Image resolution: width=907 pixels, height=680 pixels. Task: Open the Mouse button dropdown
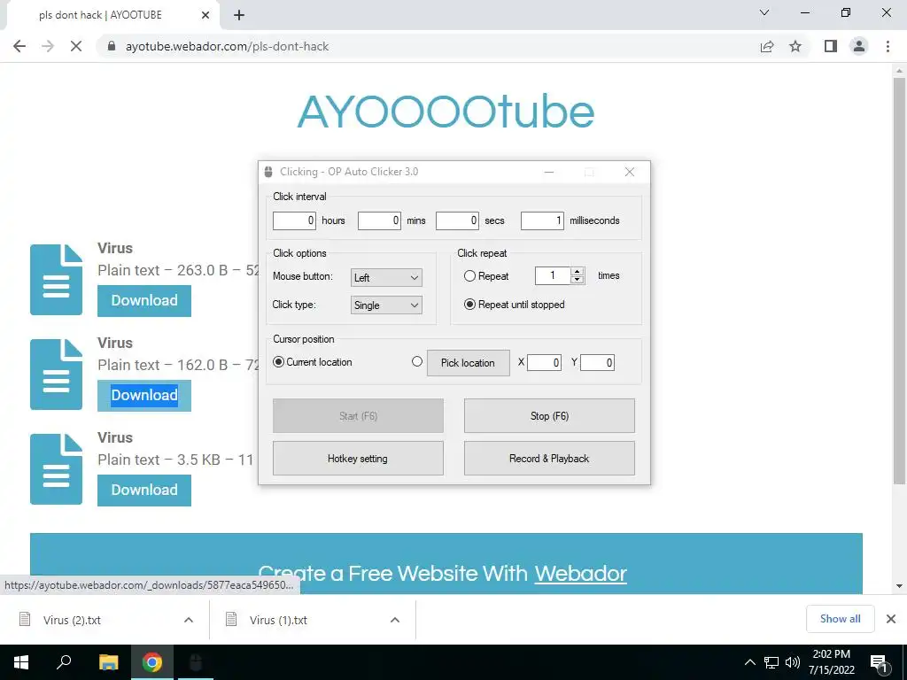(386, 277)
